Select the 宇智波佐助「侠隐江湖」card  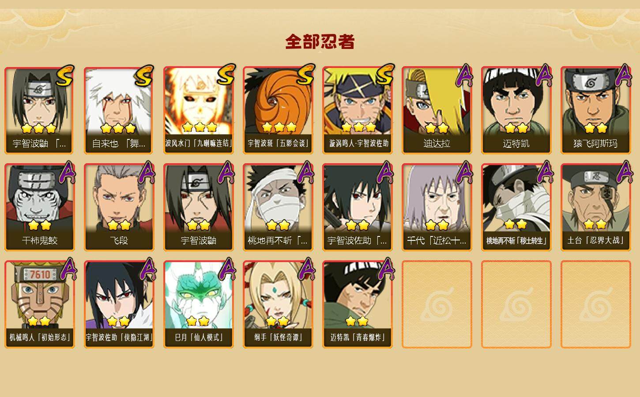[x=119, y=304]
